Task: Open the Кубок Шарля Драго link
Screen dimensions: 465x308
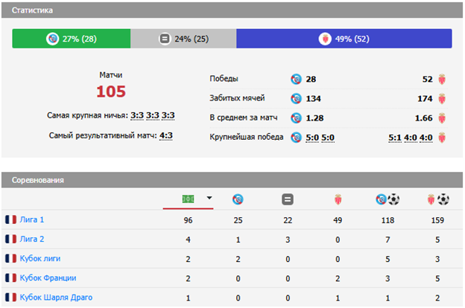Action: [x=56, y=298]
